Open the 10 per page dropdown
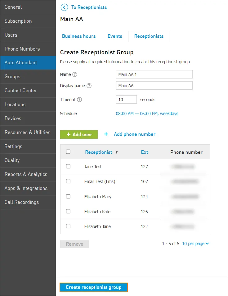 pos(195,244)
